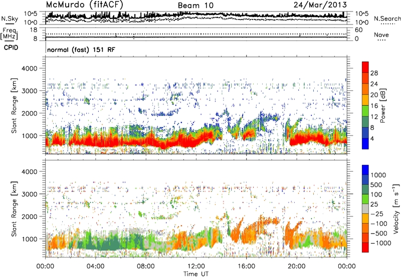401x277 pixels.
Task: Select the red swatch below −1000 m/s
Action: 365,247
